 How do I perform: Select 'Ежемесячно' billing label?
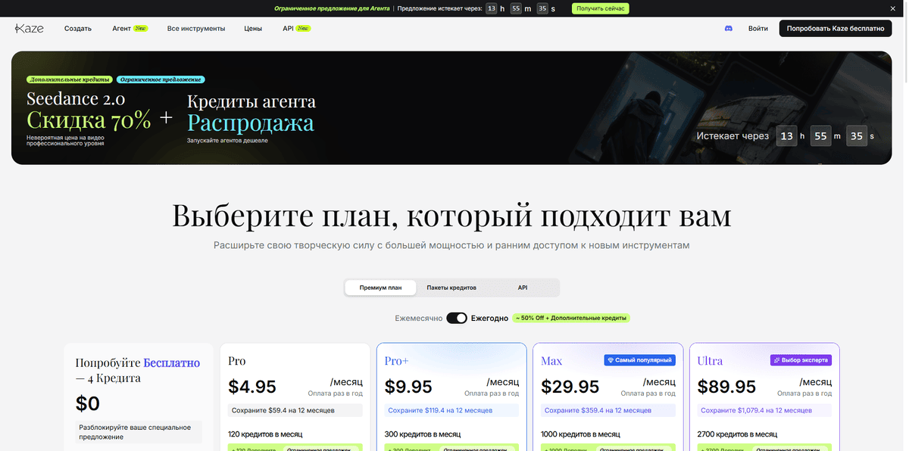(418, 319)
